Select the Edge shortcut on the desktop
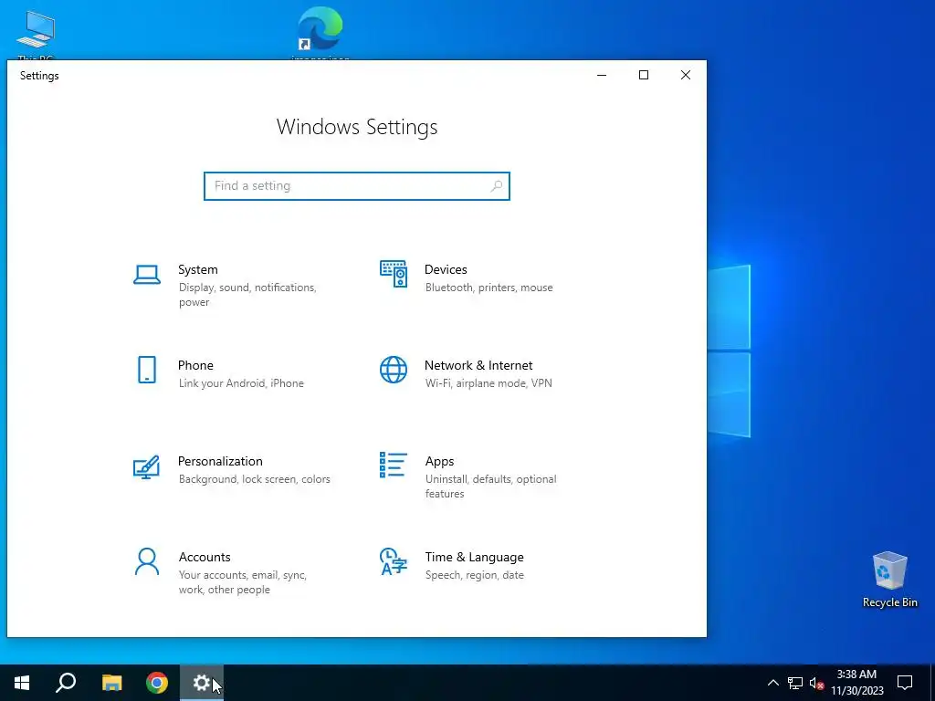 pyautogui.click(x=320, y=33)
